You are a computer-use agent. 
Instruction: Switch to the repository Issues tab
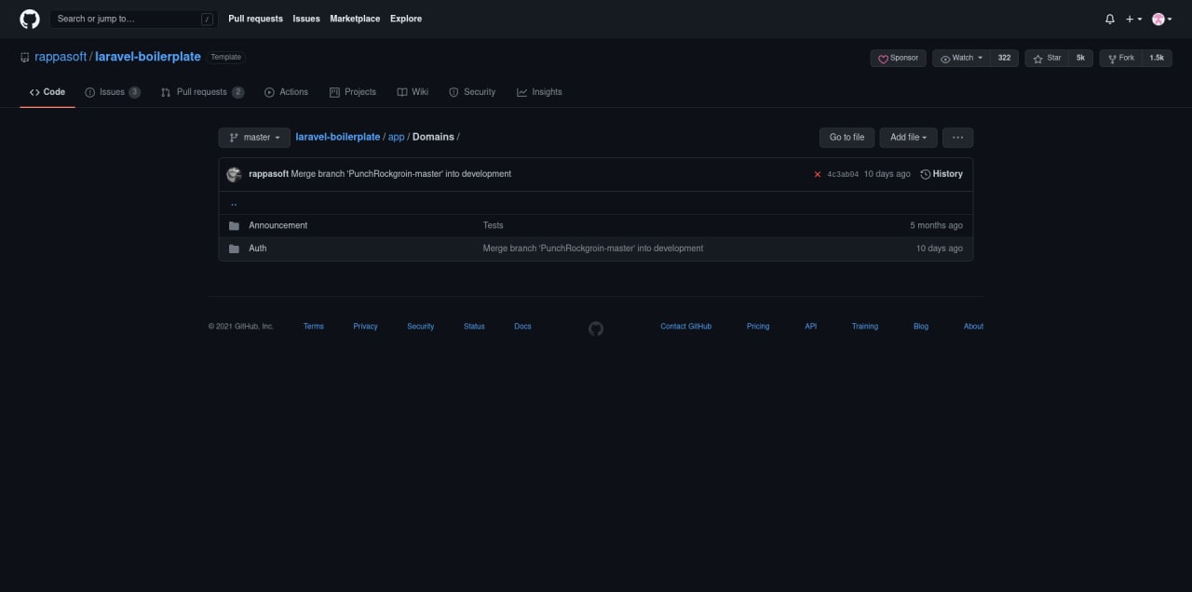[x=113, y=92]
